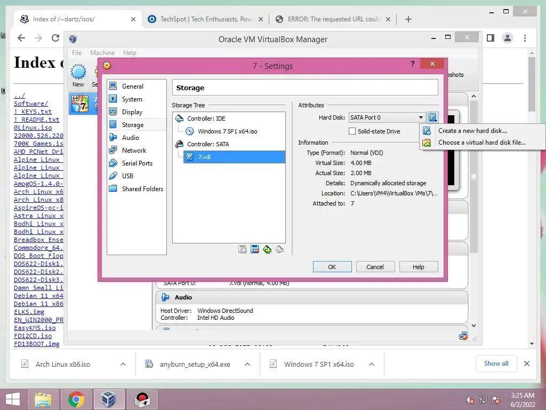Viewport: 546px width, 410px height.
Task: Switch to ERROR requested URL browser tab
Action: [x=334, y=19]
